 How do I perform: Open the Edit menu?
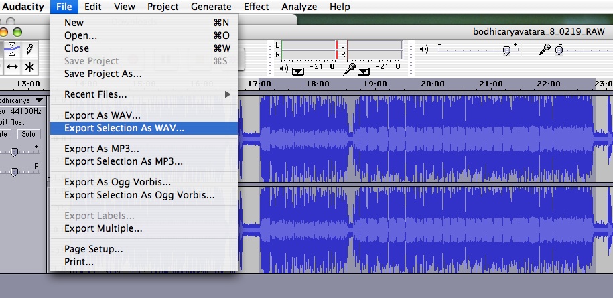click(92, 7)
